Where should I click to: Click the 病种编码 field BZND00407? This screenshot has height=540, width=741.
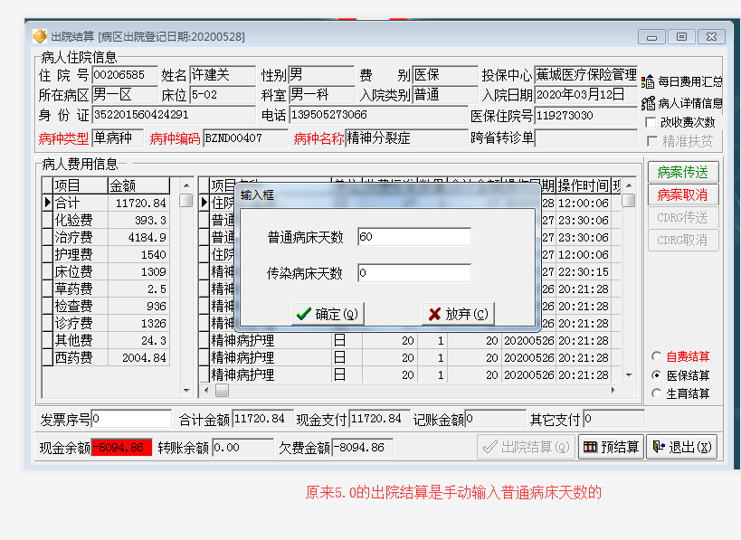[x=245, y=138]
